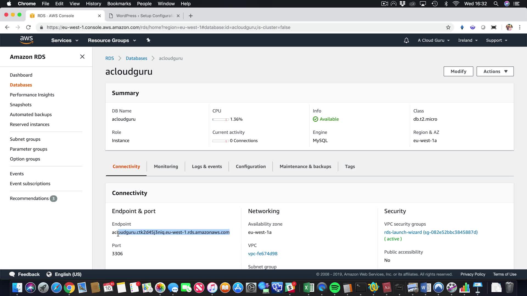This screenshot has height=296, width=527.
Task: Click the browser address bar URL
Action: click(168, 27)
